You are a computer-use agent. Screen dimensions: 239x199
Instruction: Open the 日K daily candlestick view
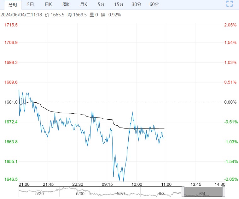48,4
